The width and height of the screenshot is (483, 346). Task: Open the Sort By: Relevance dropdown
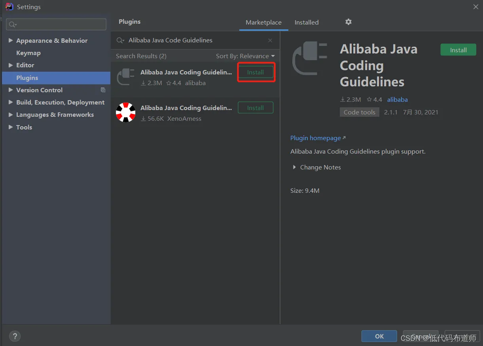(x=245, y=56)
